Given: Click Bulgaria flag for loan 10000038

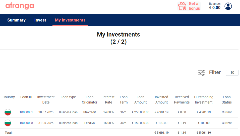Looking at the screenshot, I should click(8, 123).
